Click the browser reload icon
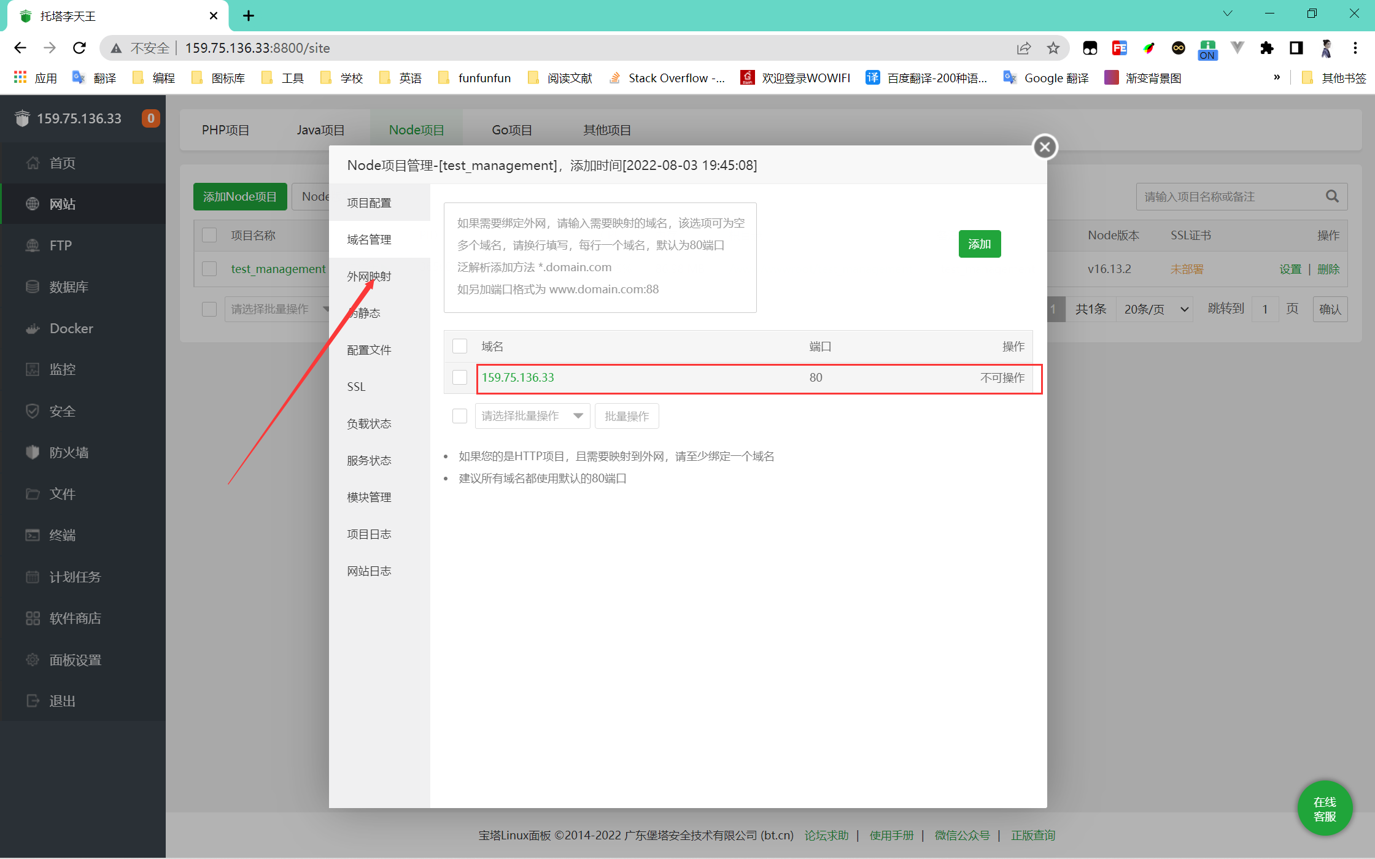1375x859 pixels. (79, 48)
